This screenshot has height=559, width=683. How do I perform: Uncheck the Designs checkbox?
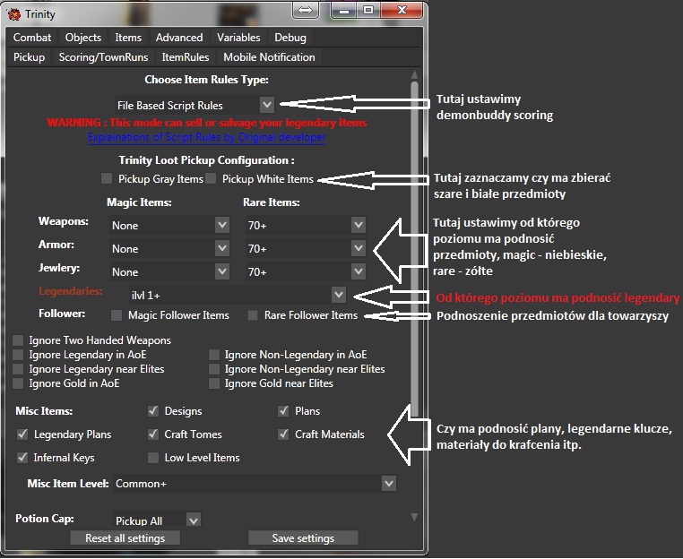(x=153, y=410)
